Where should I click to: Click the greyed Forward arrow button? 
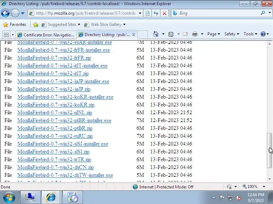(15, 13)
